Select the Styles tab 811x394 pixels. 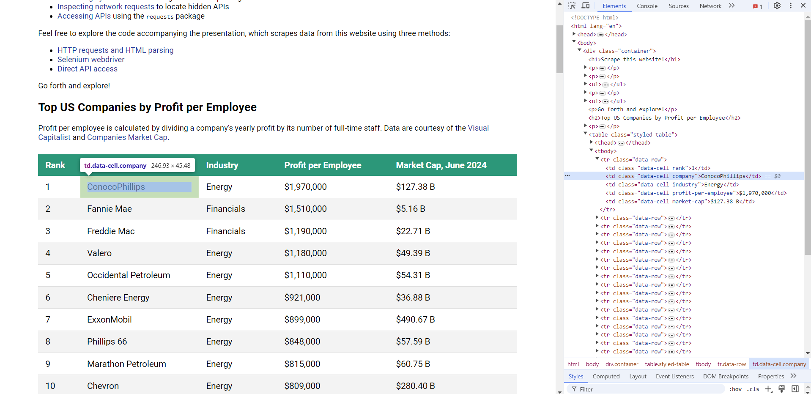click(575, 376)
